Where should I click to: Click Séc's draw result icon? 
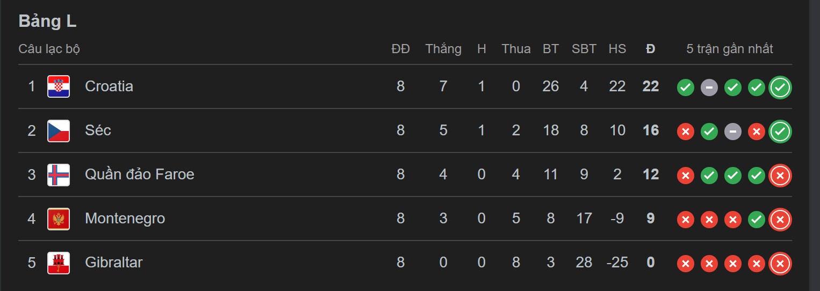click(733, 132)
